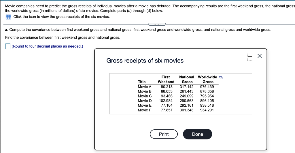The height and width of the screenshot is (153, 295).
Task: Click the part a. instruction text
Action: (138, 30)
